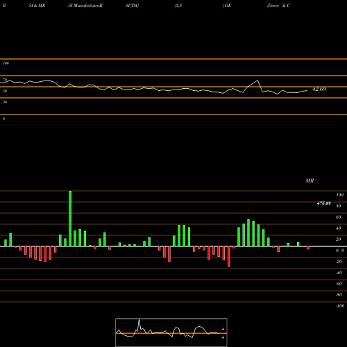Click the 'DE' ticker text in header
This screenshot has width=347, height=347.
pos(228,6)
